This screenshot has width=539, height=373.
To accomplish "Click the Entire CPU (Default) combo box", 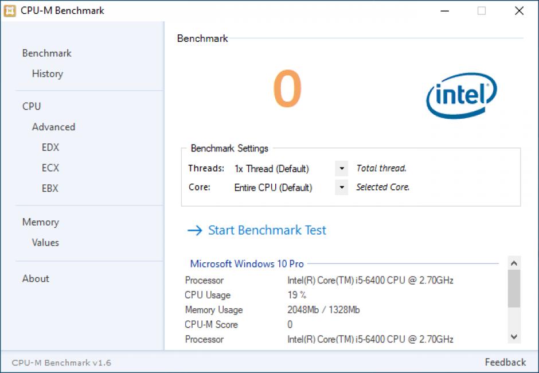I will [x=291, y=188].
